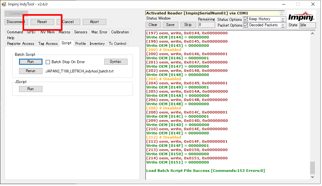Screen dimensions: 322x186
Task: Open the Mac Error tab
Action: [x=99, y=32]
